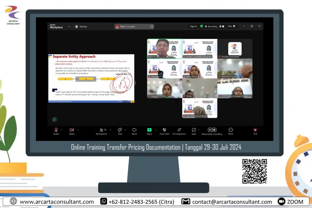
Task: Open the View layout menu
Action: [232, 26]
